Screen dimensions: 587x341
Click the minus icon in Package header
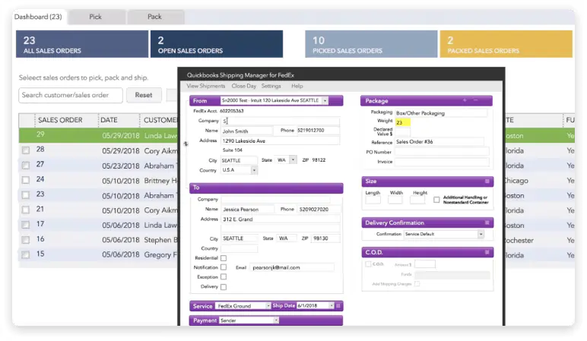475,100
